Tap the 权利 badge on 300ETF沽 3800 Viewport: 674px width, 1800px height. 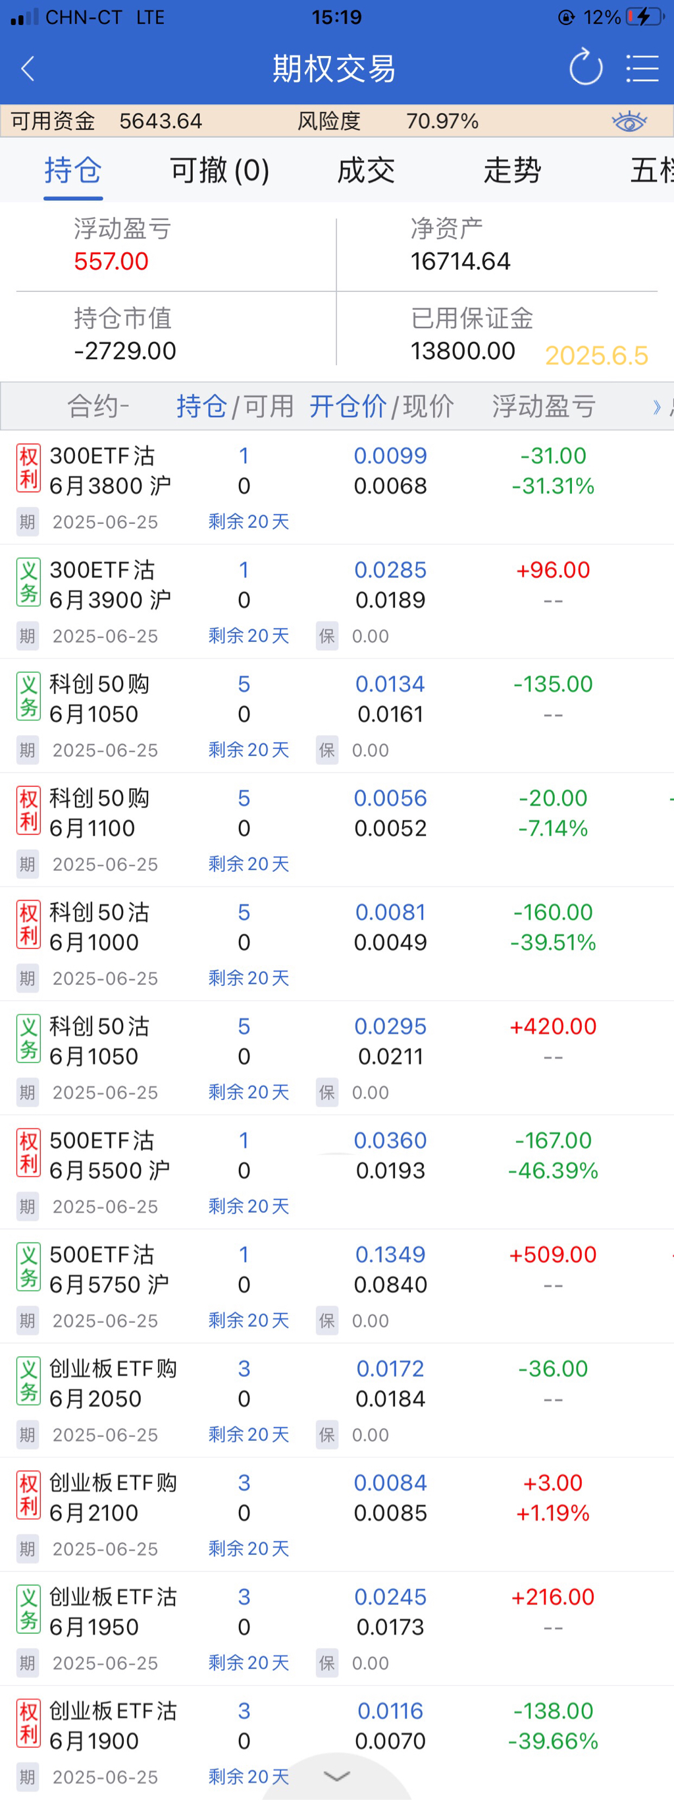click(x=28, y=468)
